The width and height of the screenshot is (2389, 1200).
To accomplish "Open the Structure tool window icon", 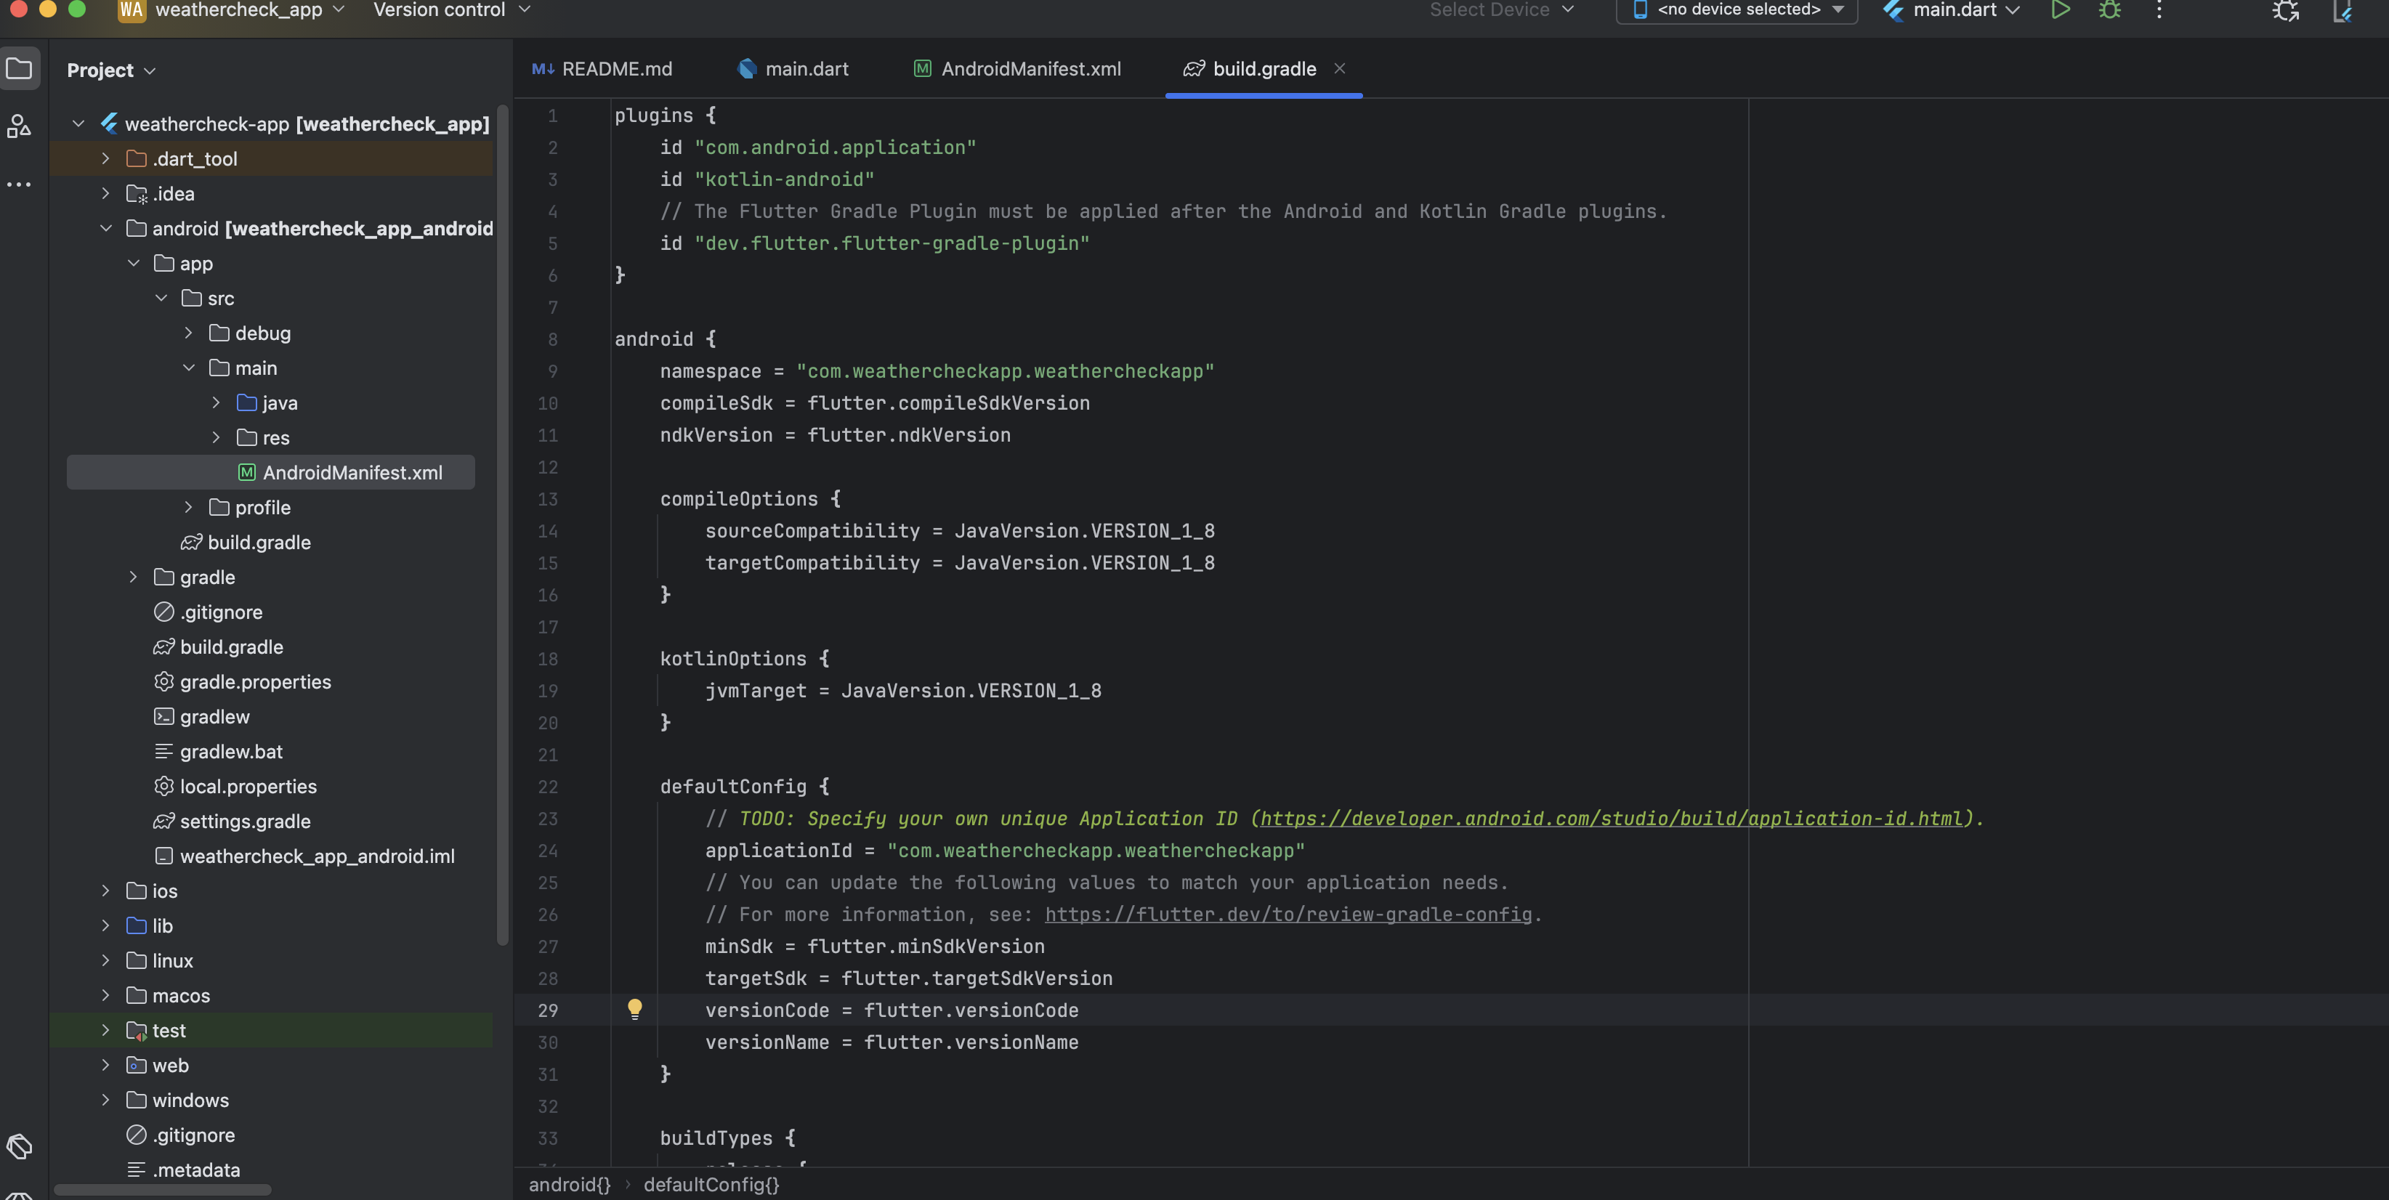I will (20, 126).
